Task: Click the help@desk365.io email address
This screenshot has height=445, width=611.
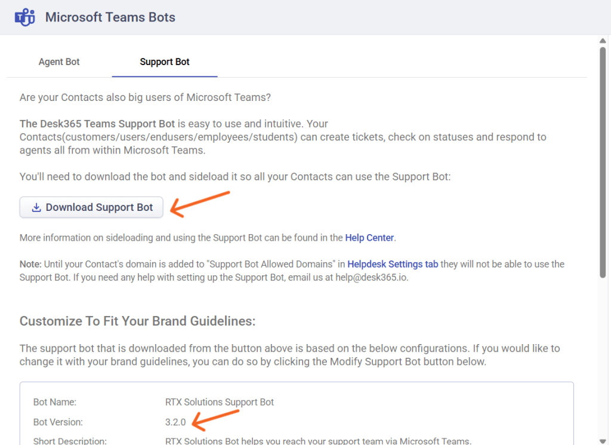Action: click(371, 278)
